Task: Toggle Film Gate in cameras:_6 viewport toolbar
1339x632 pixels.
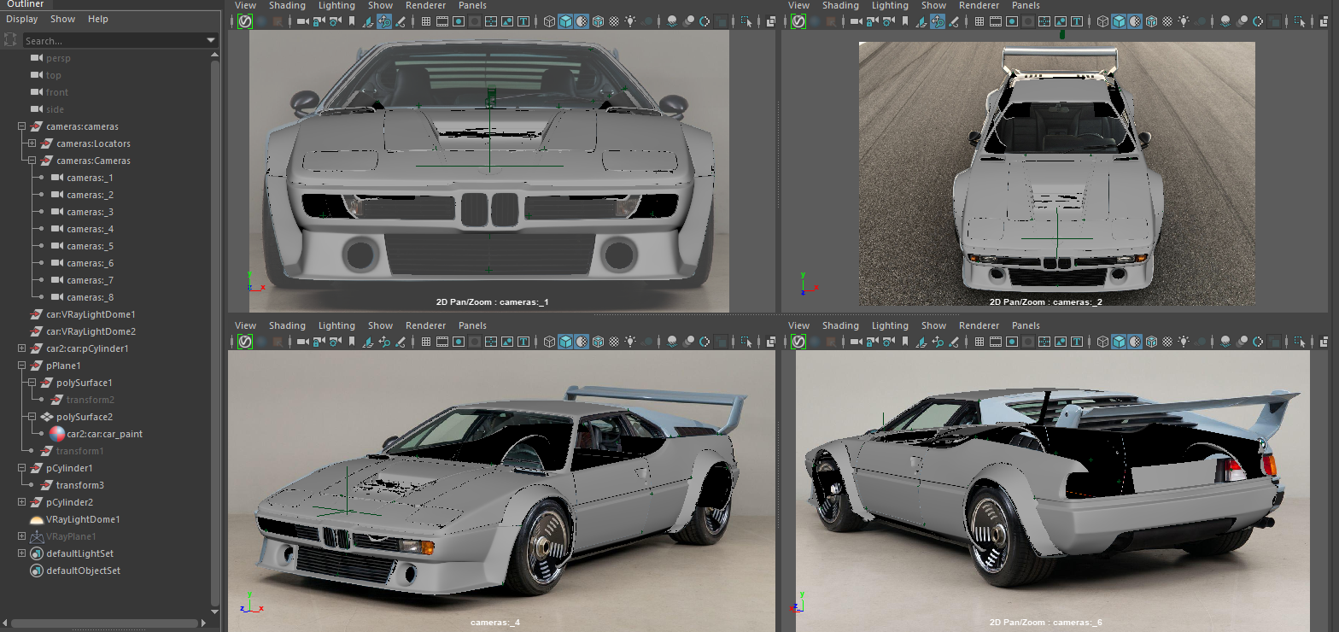Action: 995,342
